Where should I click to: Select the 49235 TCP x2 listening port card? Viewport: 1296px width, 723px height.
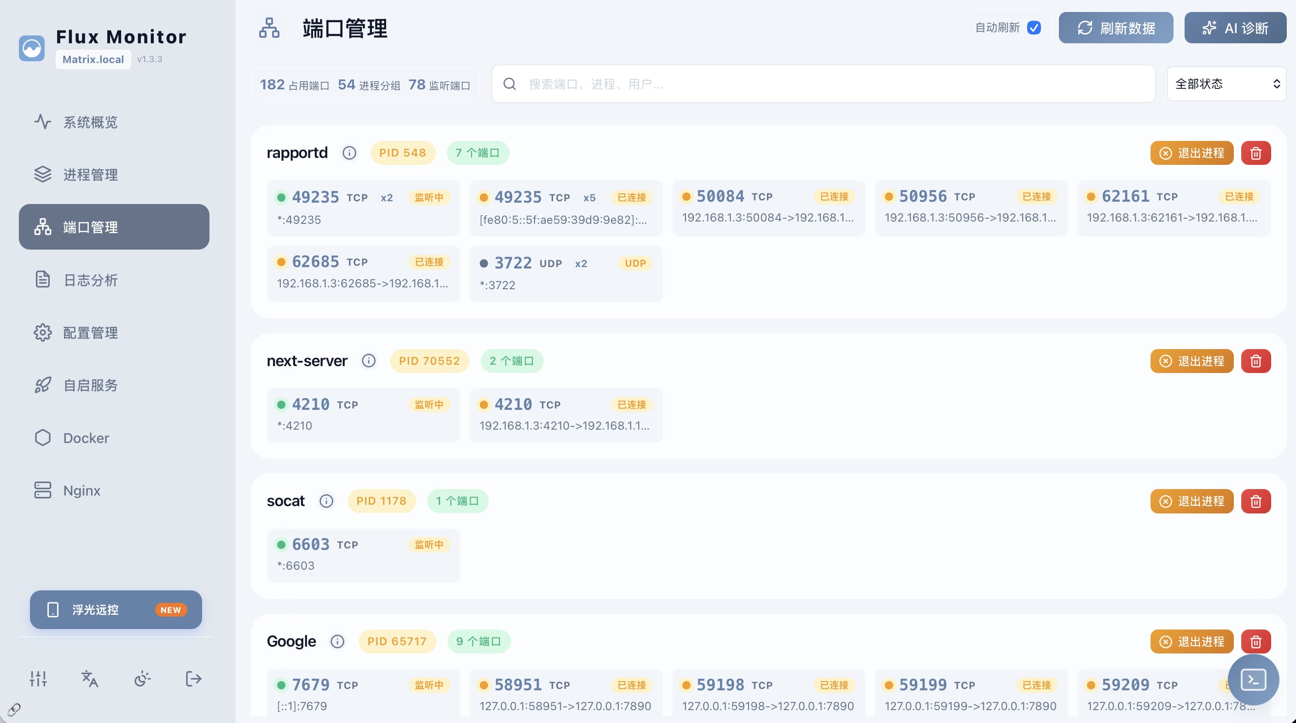(363, 208)
